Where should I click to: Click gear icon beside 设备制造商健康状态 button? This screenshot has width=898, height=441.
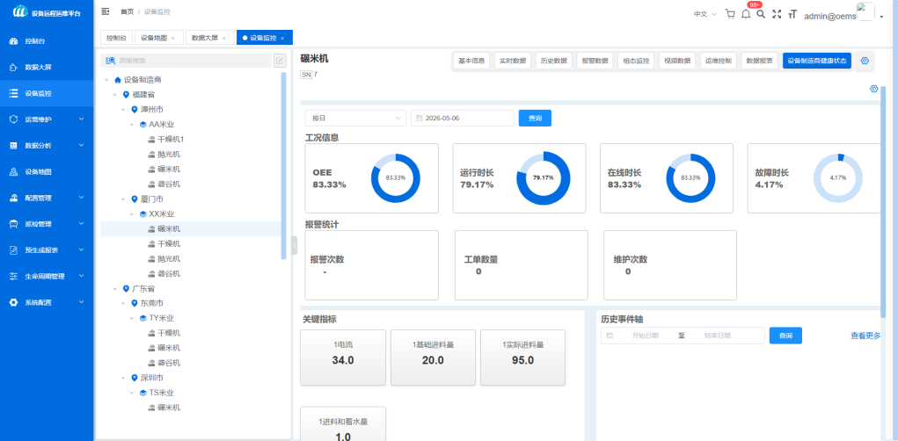point(865,61)
